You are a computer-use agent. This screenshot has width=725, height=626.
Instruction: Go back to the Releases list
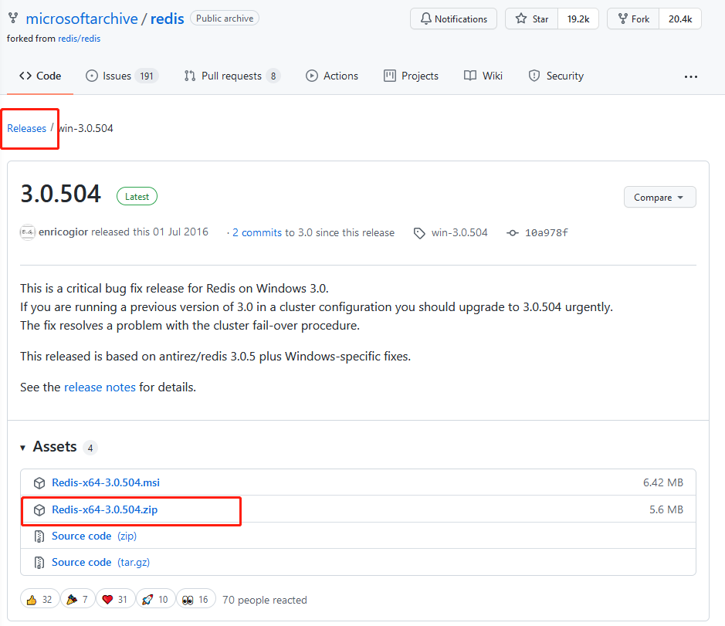pos(26,129)
